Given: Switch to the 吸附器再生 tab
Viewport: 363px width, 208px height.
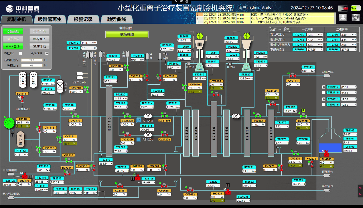Looking at the screenshot, I should click(x=50, y=19).
